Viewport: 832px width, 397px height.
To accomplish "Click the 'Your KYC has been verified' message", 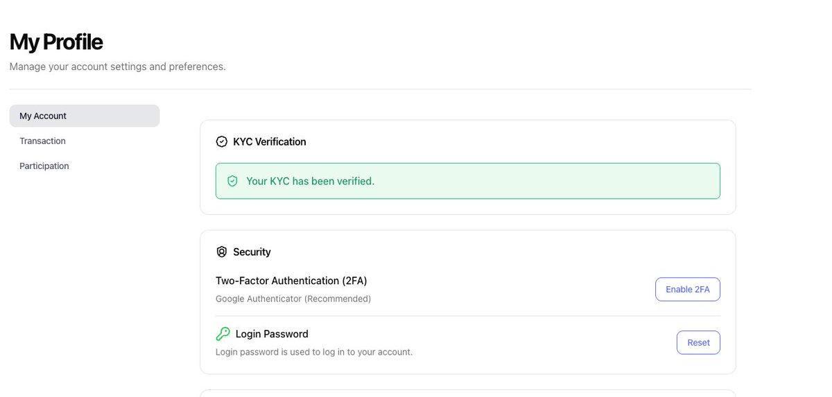I will click(x=310, y=181).
